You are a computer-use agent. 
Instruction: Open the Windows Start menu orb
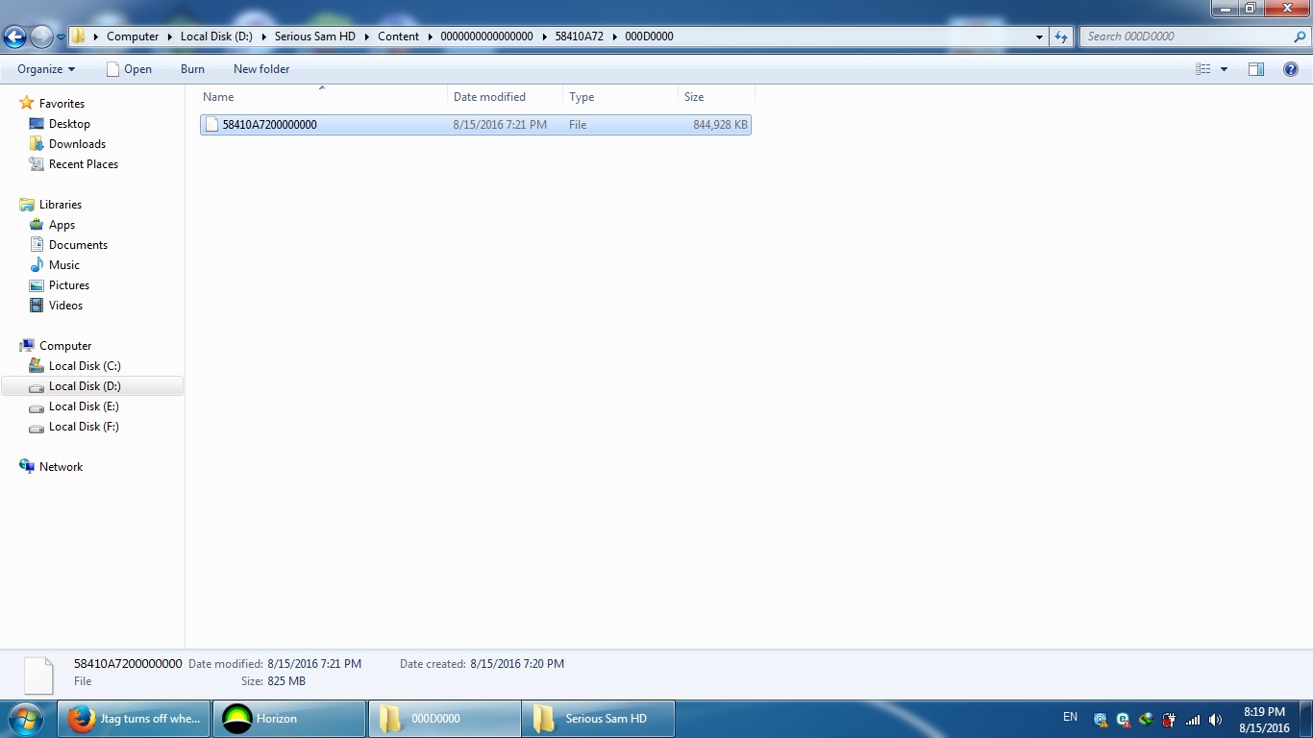pos(26,719)
